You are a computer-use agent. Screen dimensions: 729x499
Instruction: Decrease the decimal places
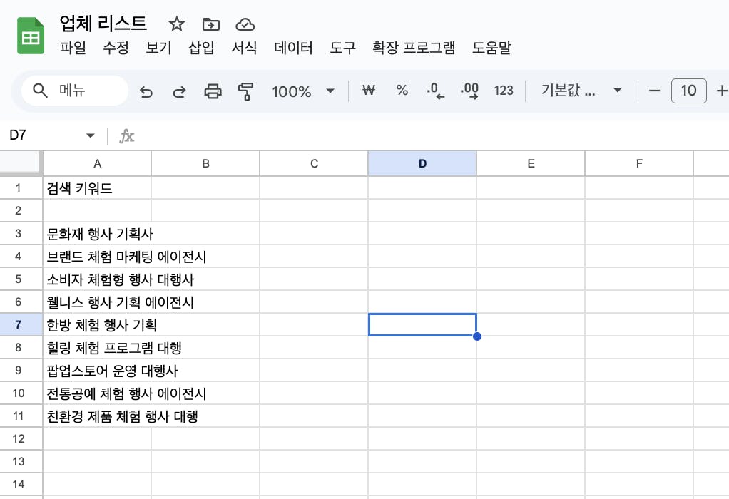435,91
